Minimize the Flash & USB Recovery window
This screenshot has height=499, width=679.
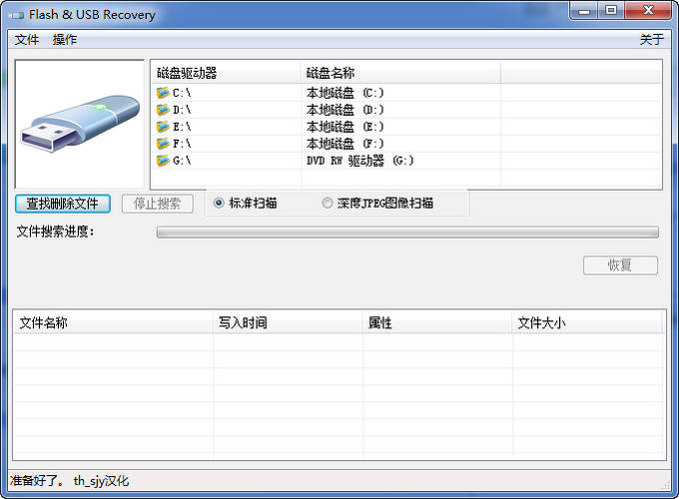point(584,11)
